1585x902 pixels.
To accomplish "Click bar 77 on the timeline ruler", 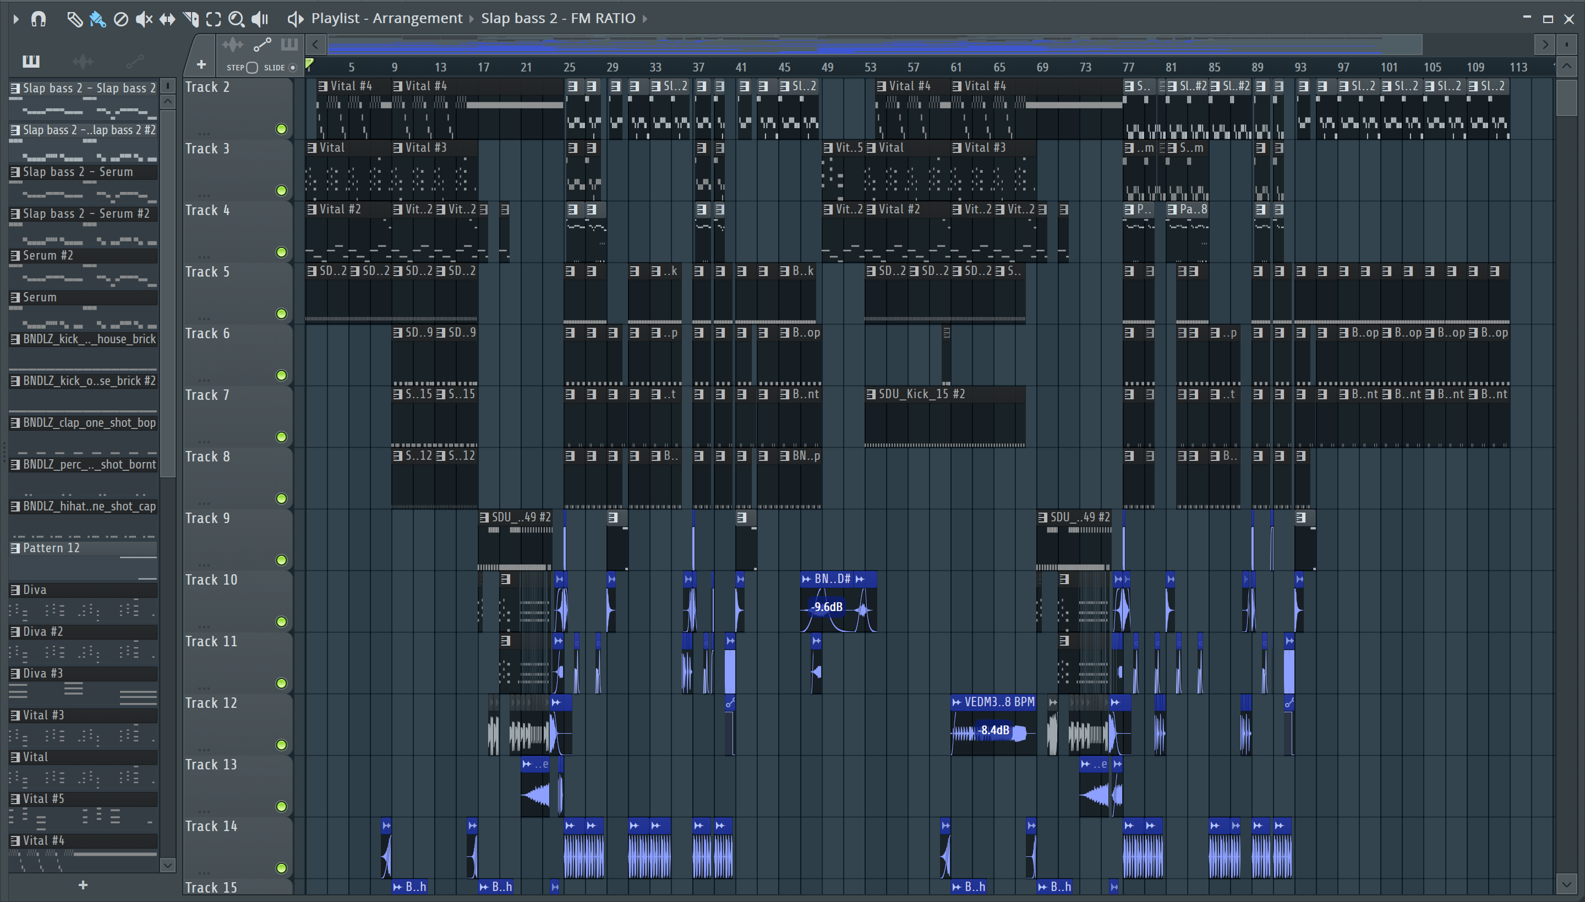I will click(x=1129, y=67).
